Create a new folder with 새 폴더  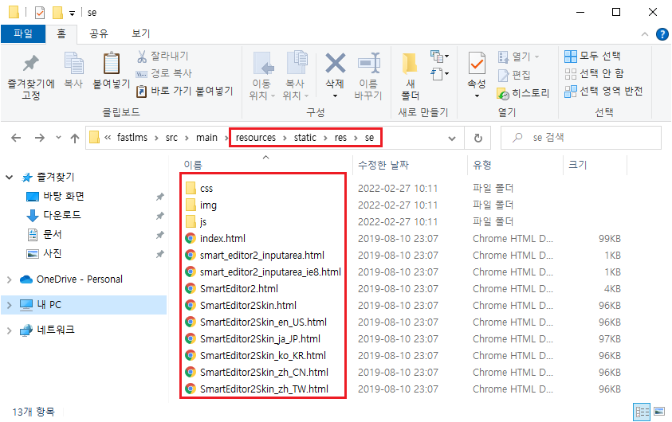[411, 76]
